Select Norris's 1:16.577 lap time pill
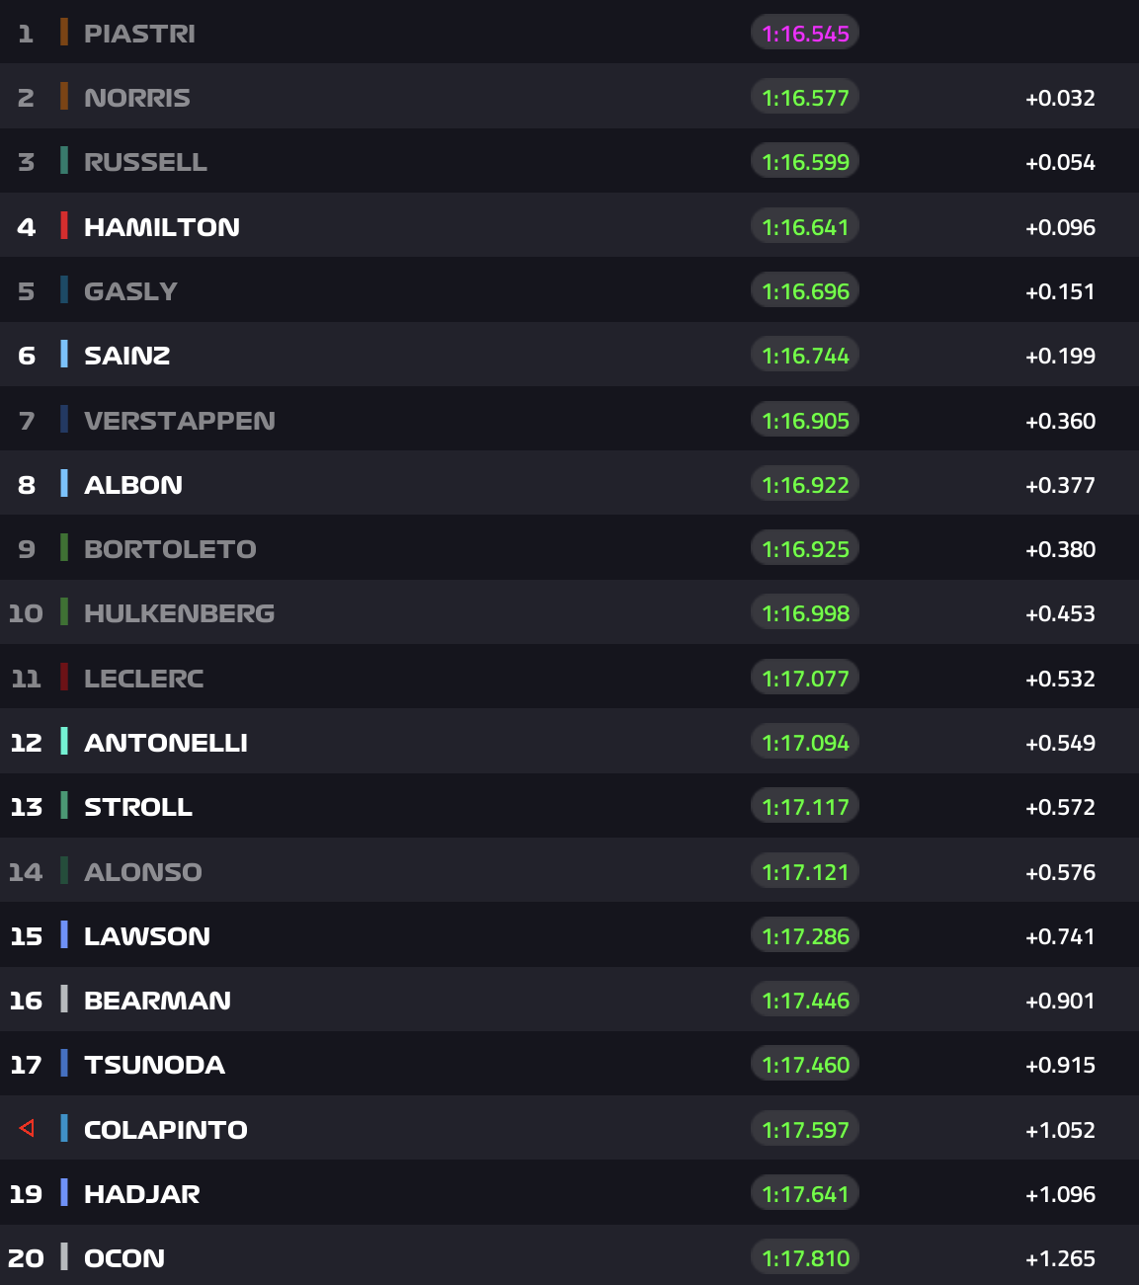The height and width of the screenshot is (1285, 1139). click(x=805, y=98)
